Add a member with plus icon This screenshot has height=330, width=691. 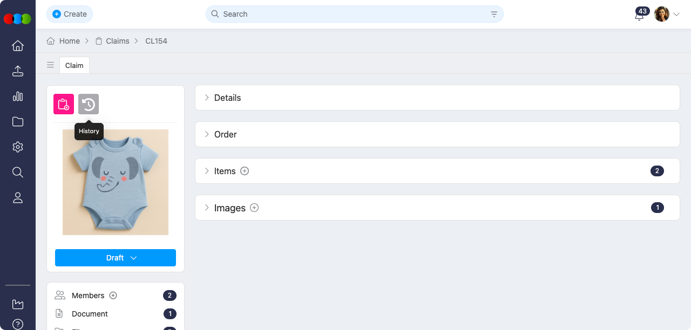coord(113,295)
